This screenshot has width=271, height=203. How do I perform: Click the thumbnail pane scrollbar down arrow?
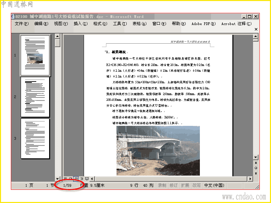tap(57, 179)
